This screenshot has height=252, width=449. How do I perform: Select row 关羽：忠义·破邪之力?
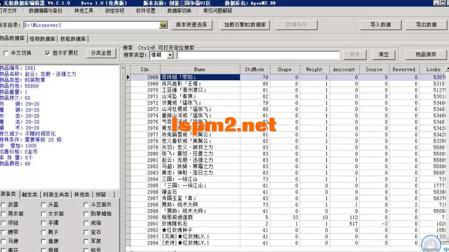[286, 147]
